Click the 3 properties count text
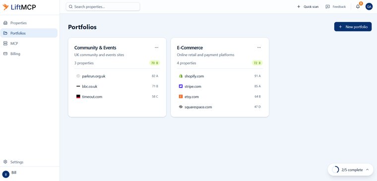The image size is (377, 181). [84, 63]
